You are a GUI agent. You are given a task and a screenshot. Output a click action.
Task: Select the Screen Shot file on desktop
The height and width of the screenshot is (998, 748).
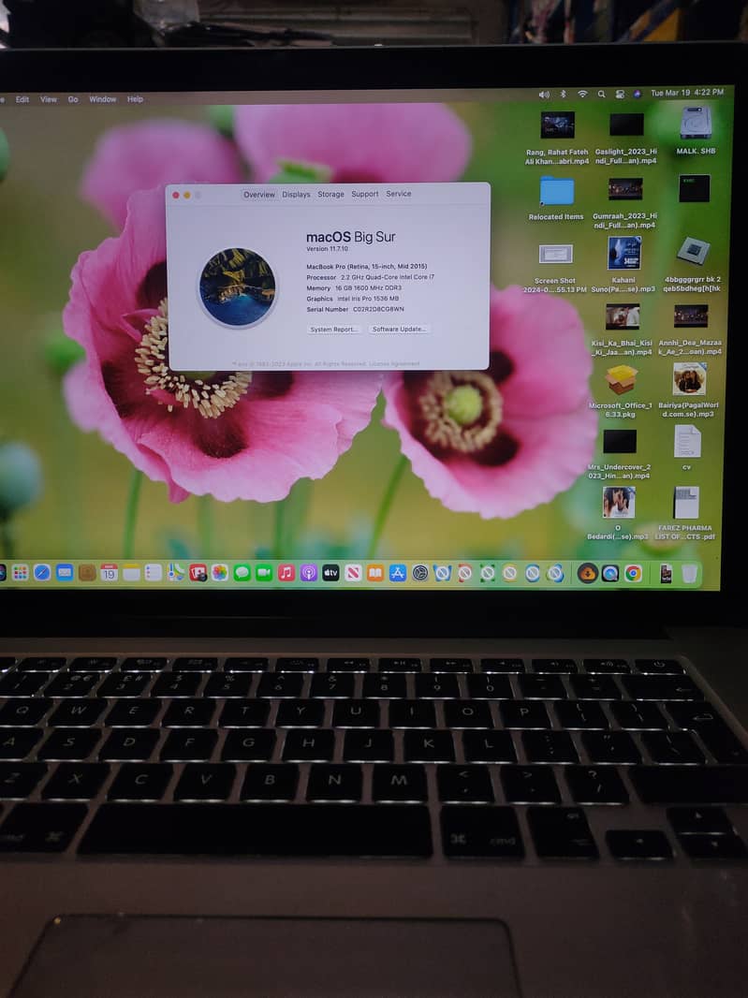click(555, 255)
